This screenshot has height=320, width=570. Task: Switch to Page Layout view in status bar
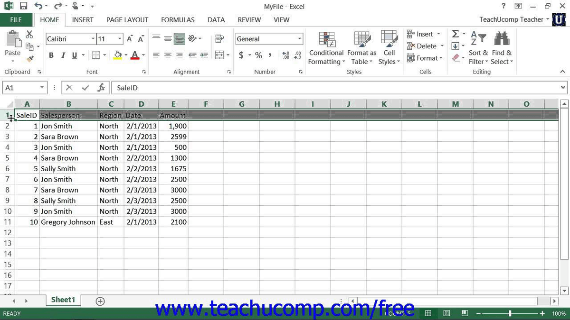point(446,313)
